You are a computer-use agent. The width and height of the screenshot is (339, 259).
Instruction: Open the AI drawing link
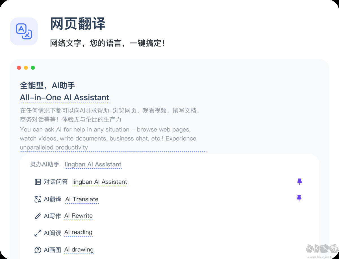(x=79, y=250)
